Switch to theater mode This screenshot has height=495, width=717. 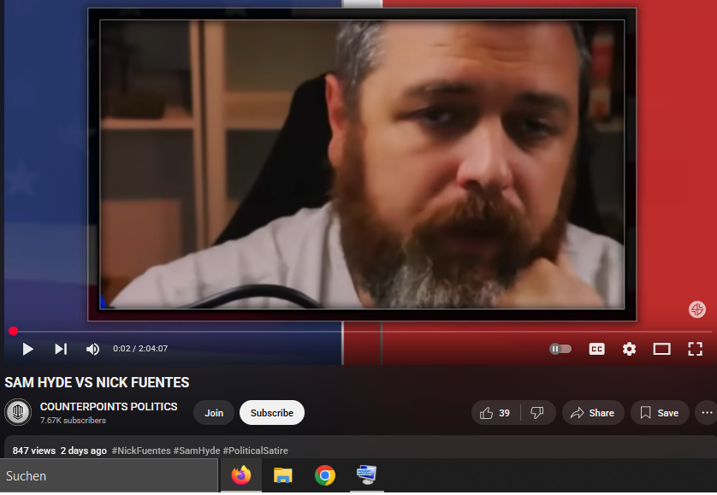(x=661, y=349)
